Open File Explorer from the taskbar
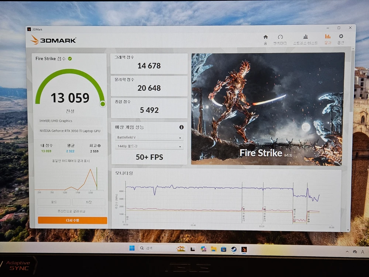 tap(213, 249)
